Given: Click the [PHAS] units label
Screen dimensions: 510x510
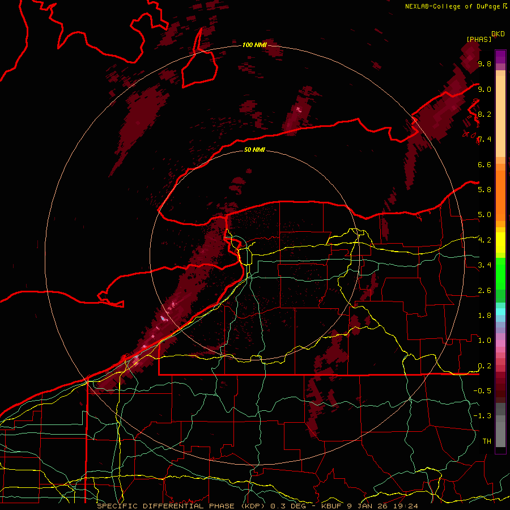Looking at the screenshot, I should pyautogui.click(x=479, y=39).
